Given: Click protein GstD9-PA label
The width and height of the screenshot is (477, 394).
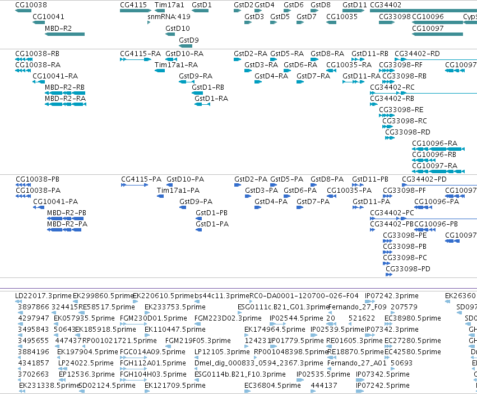Looking at the screenshot, I should [x=196, y=202].
